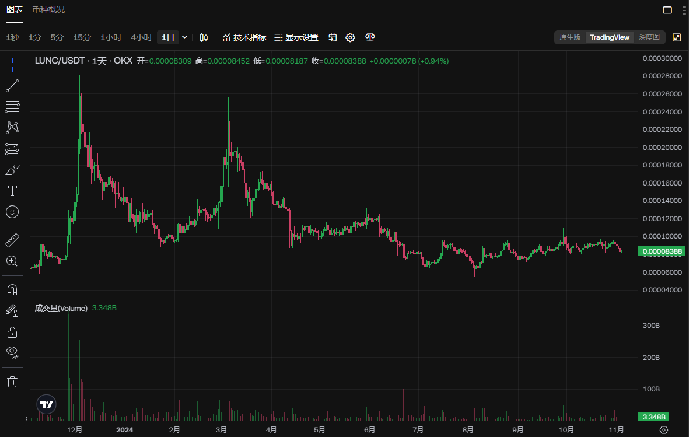The image size is (689, 437).
Task: Click the 成交量(Volume) indicator legend
Action: 61,308
